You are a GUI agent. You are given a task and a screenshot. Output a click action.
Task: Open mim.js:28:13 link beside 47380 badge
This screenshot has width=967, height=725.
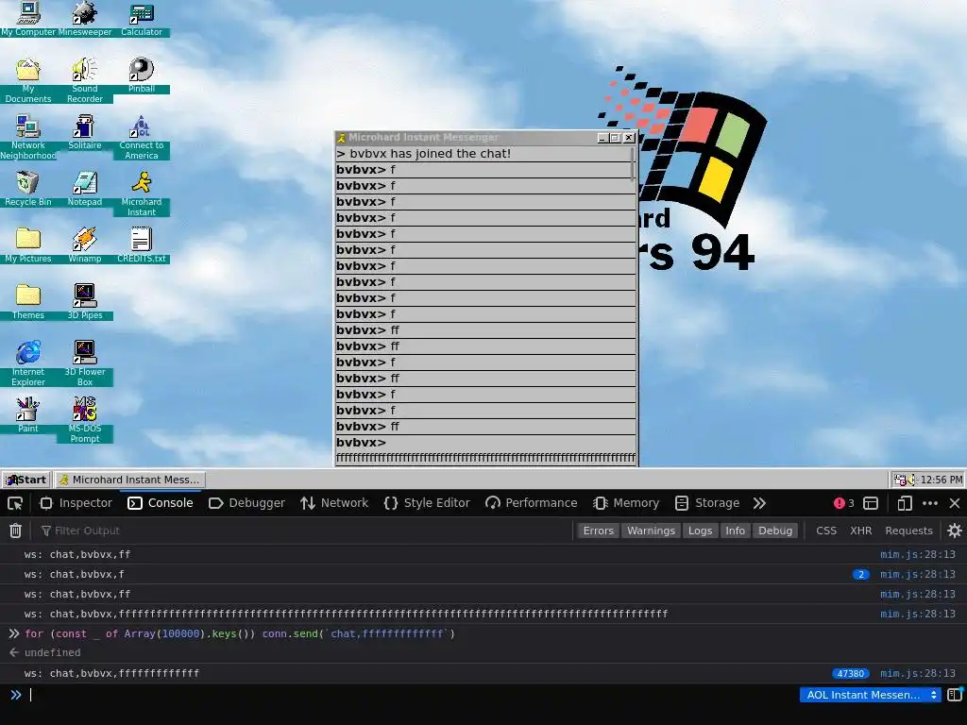click(x=918, y=673)
